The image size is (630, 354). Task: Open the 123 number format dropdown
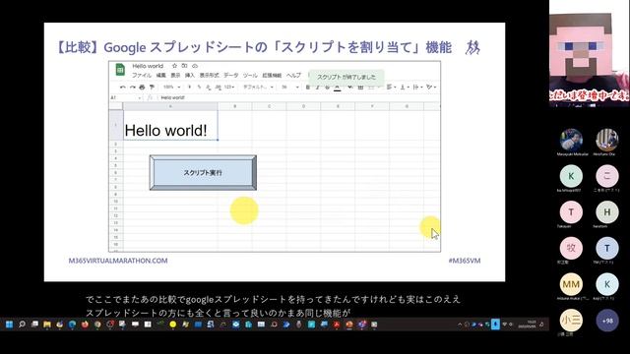tap(229, 88)
